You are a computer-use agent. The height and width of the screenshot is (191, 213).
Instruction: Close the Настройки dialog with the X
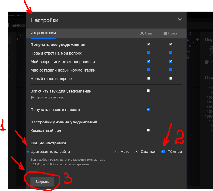tap(180, 20)
